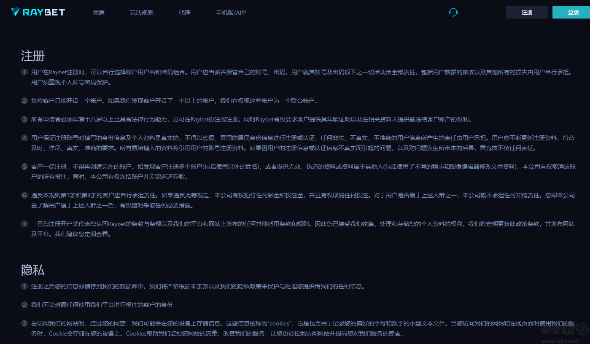Click the numbered badge ⑦ about policy updates

[x=24, y=224]
